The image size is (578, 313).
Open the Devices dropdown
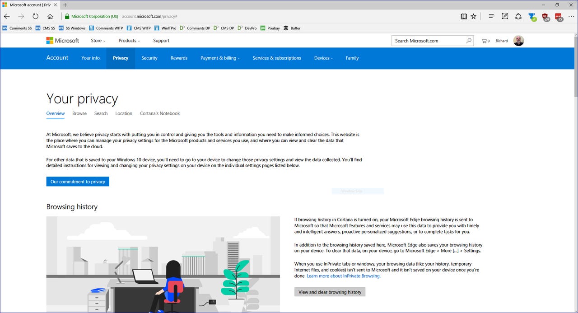(323, 58)
